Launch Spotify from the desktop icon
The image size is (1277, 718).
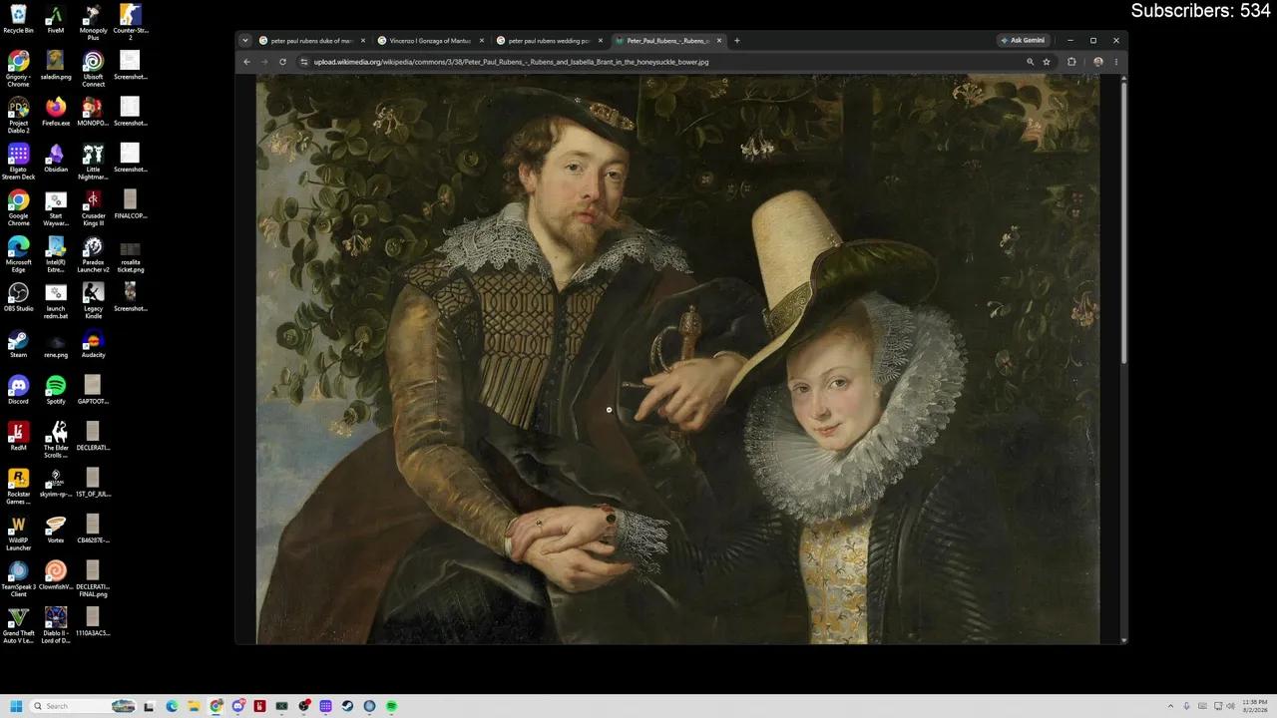tap(56, 390)
